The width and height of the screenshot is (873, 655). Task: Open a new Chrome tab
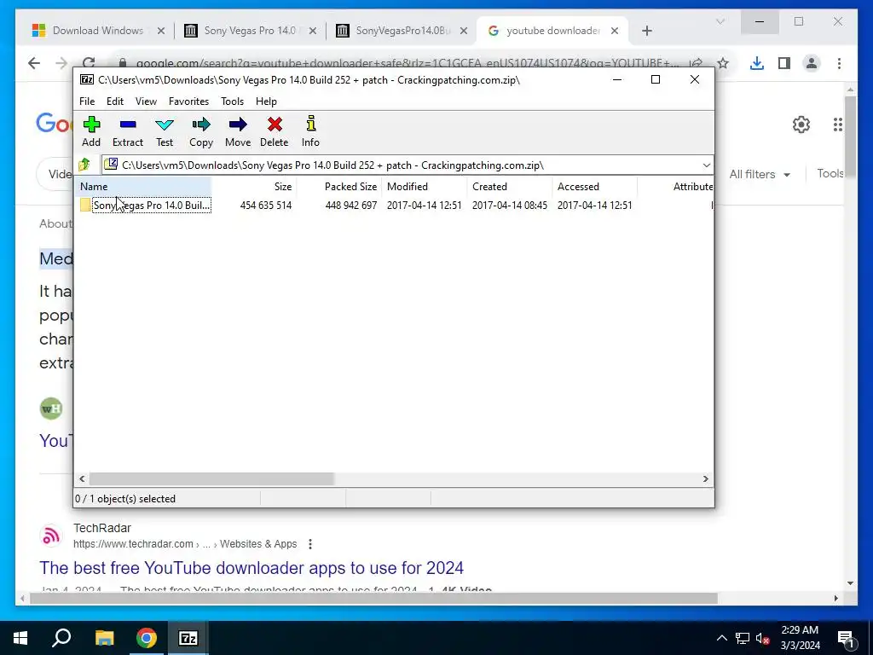(x=646, y=31)
